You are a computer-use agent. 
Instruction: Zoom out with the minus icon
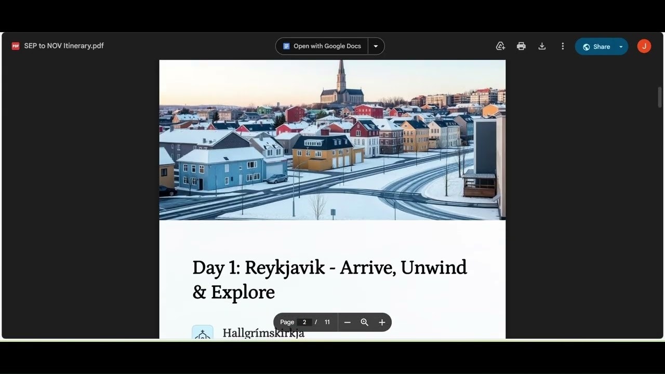click(x=348, y=323)
